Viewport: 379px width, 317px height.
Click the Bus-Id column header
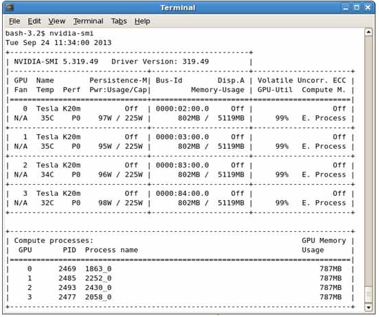(169, 80)
